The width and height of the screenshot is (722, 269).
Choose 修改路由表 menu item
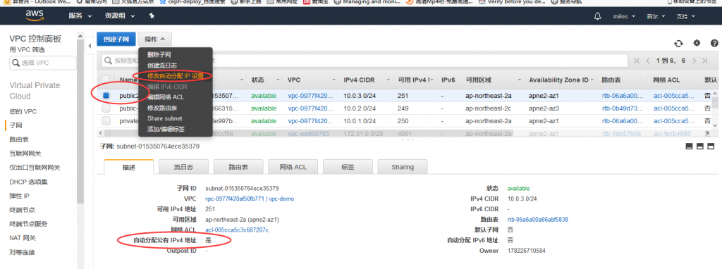click(162, 108)
